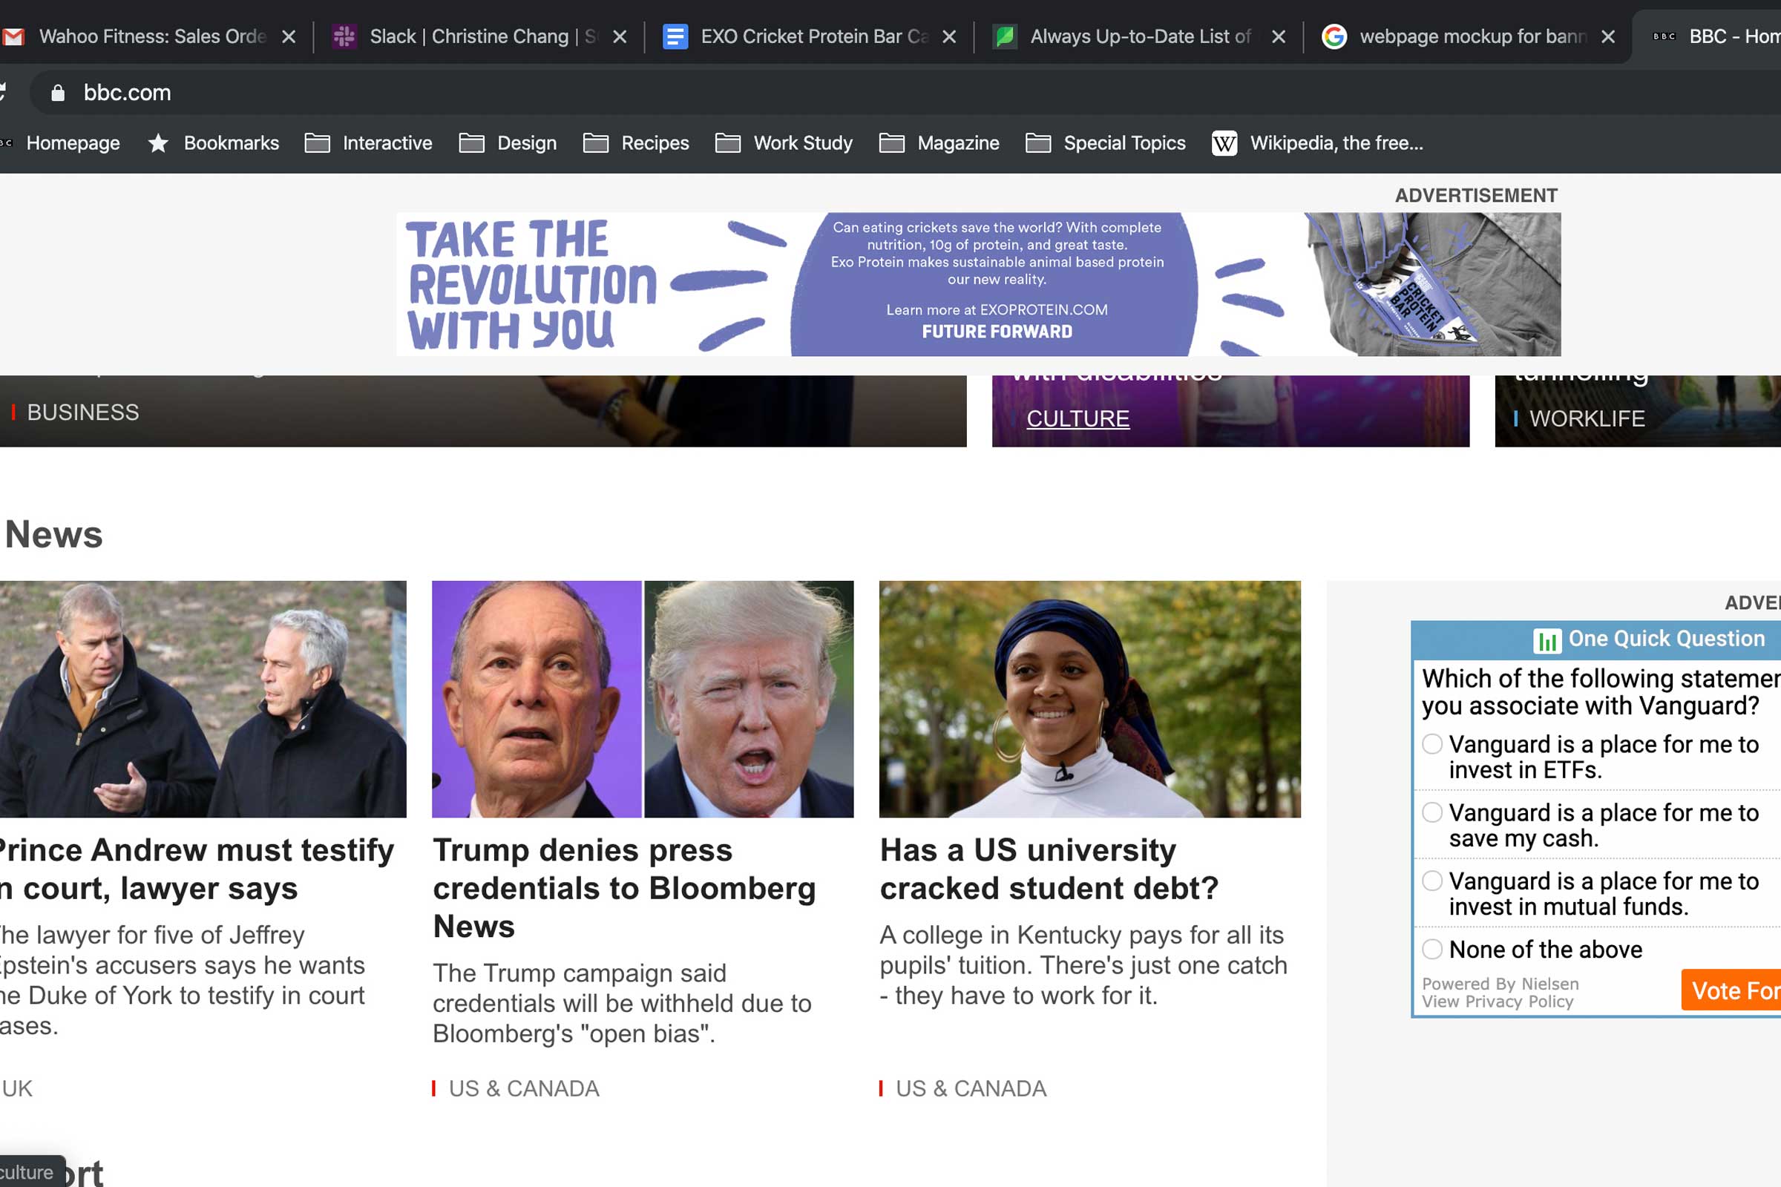The width and height of the screenshot is (1781, 1187).
Task: Click the Wikipedia W bookmark icon
Action: coord(1224,143)
